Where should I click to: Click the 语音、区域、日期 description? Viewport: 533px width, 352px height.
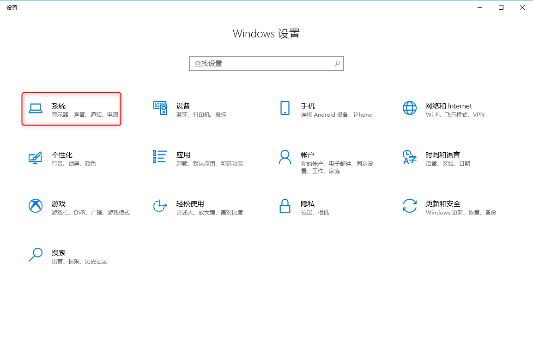448,164
